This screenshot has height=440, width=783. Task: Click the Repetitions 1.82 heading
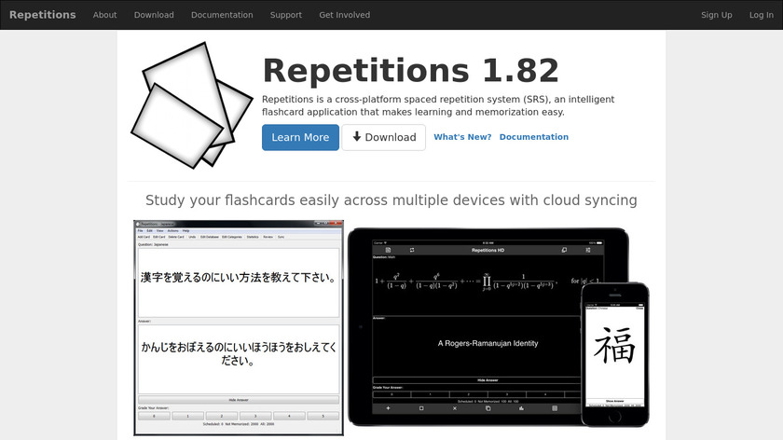pos(410,71)
